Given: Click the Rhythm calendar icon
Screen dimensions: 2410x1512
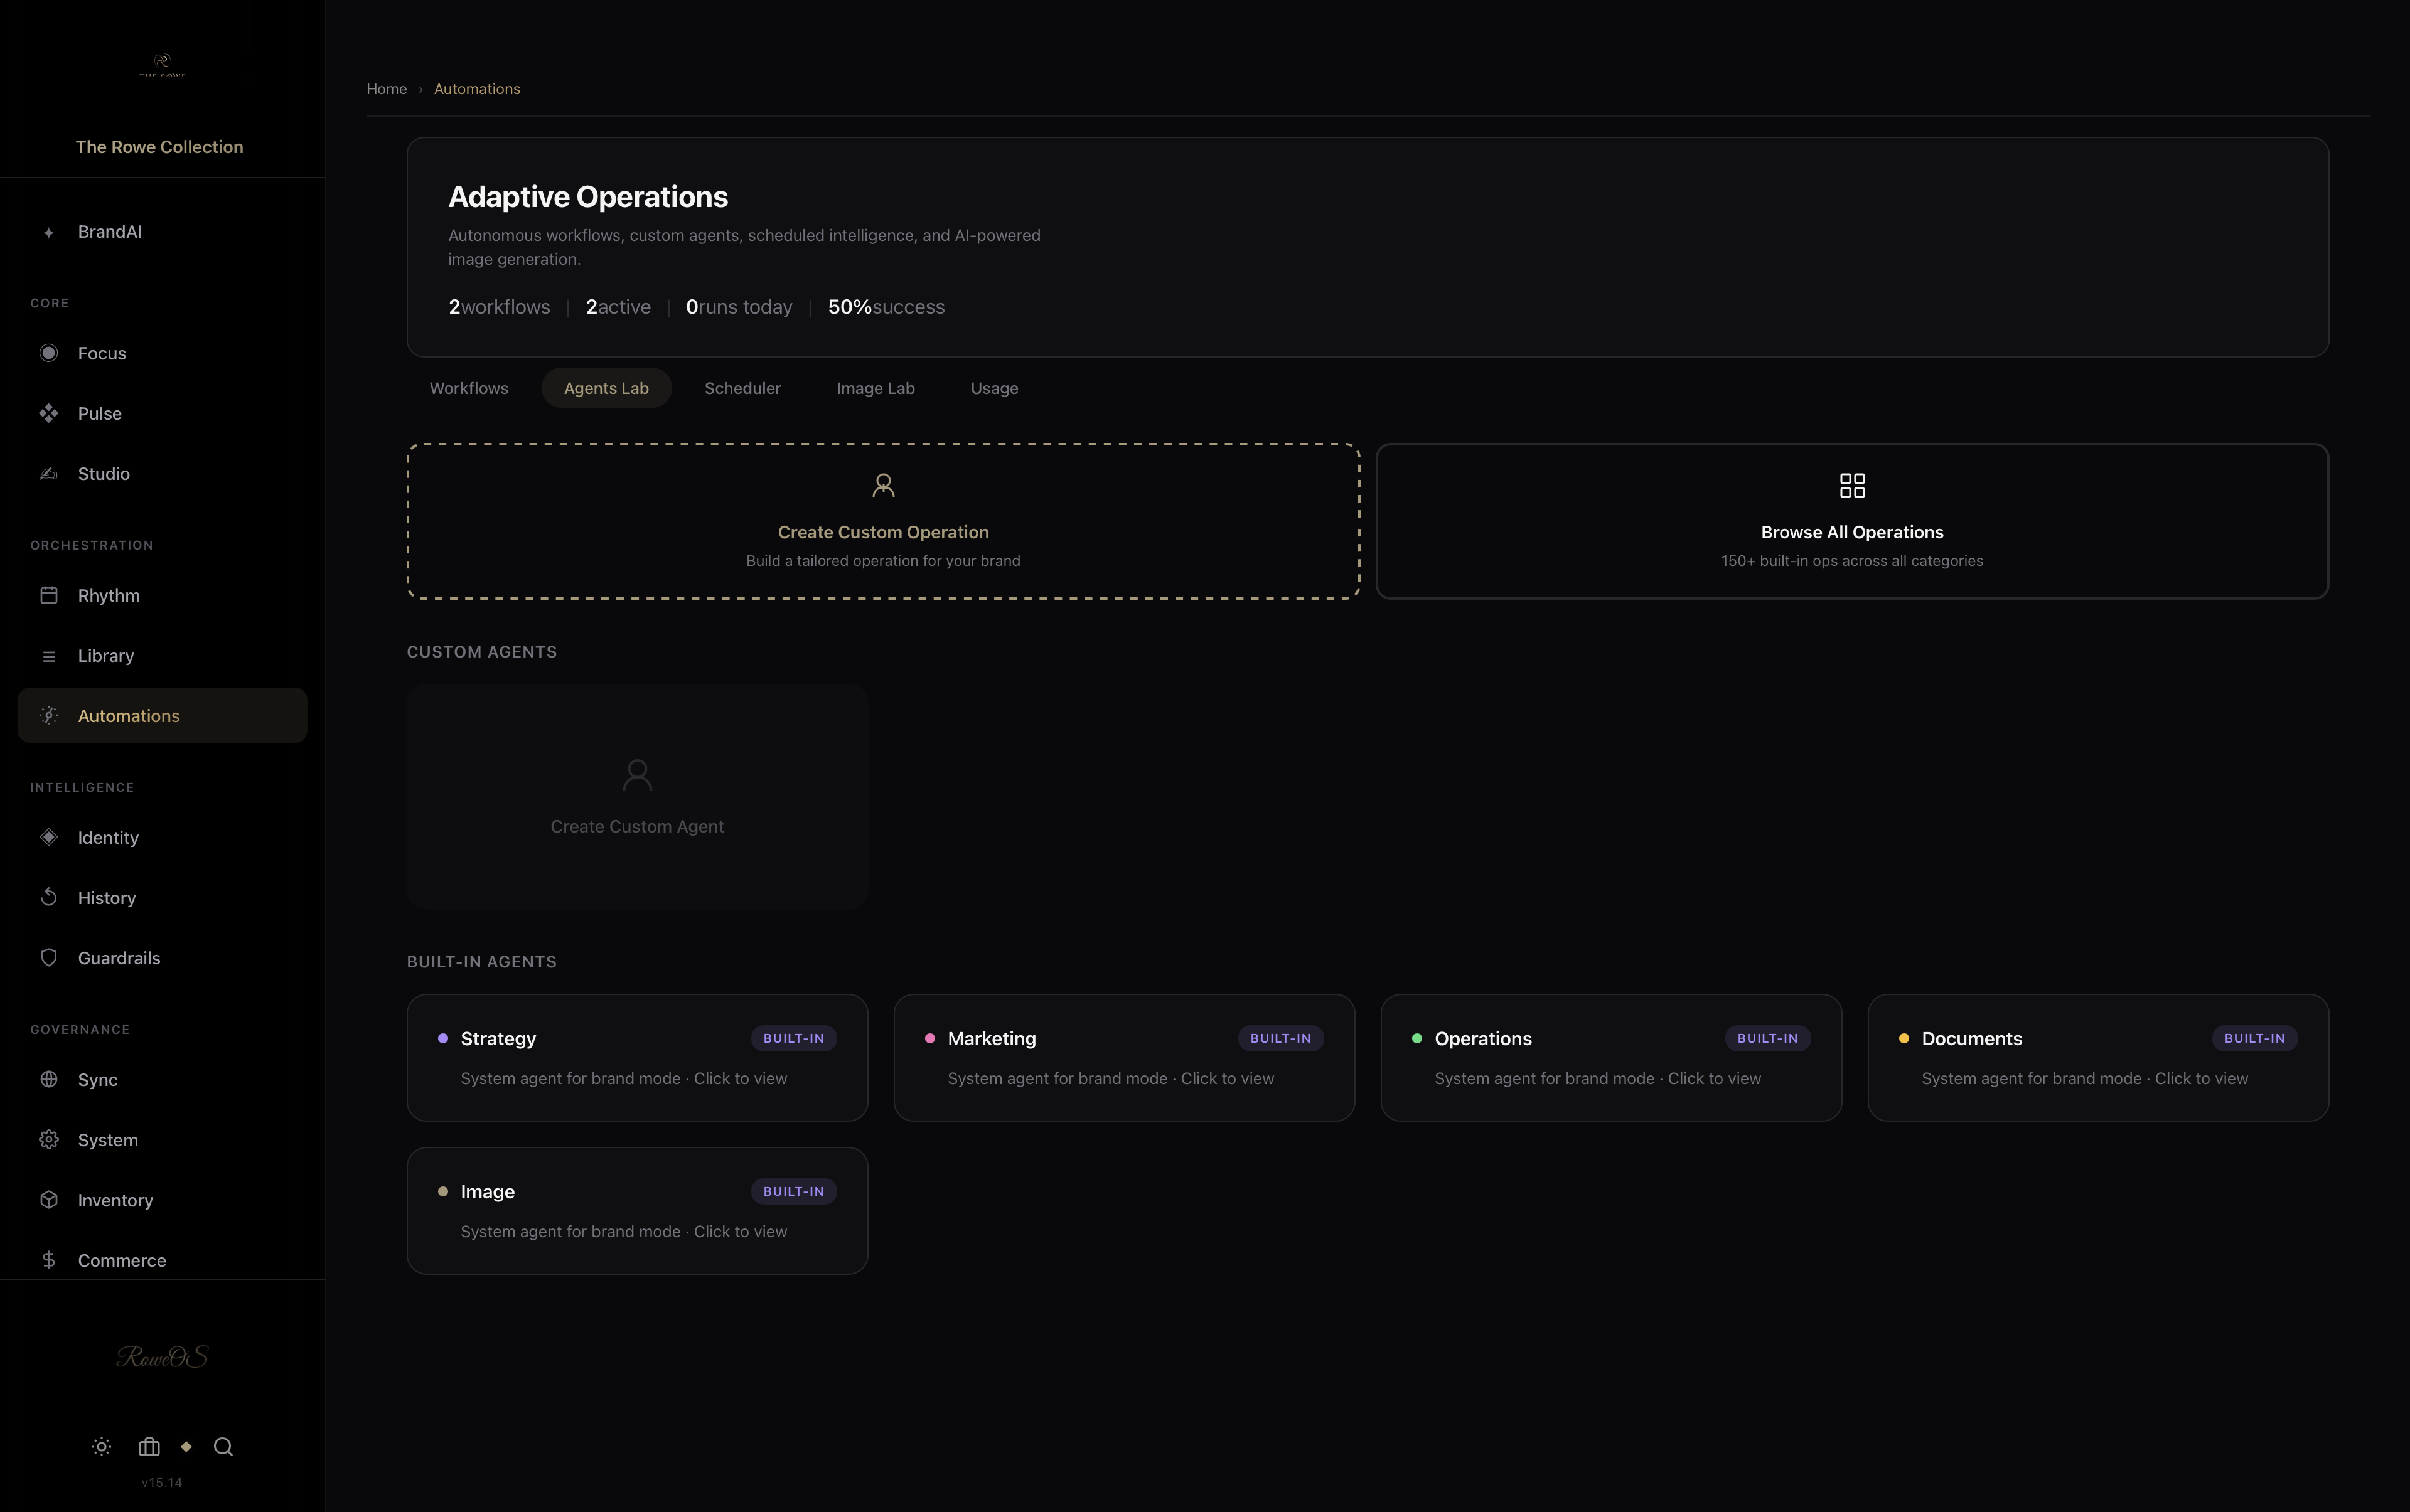Looking at the screenshot, I should (48, 596).
